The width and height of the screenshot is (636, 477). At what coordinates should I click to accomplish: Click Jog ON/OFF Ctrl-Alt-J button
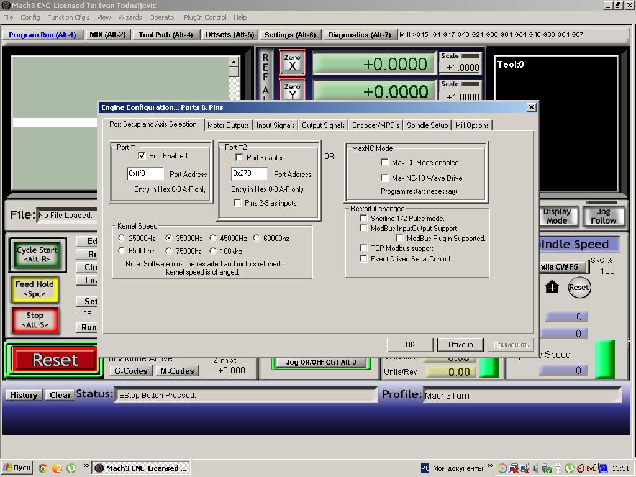[321, 362]
